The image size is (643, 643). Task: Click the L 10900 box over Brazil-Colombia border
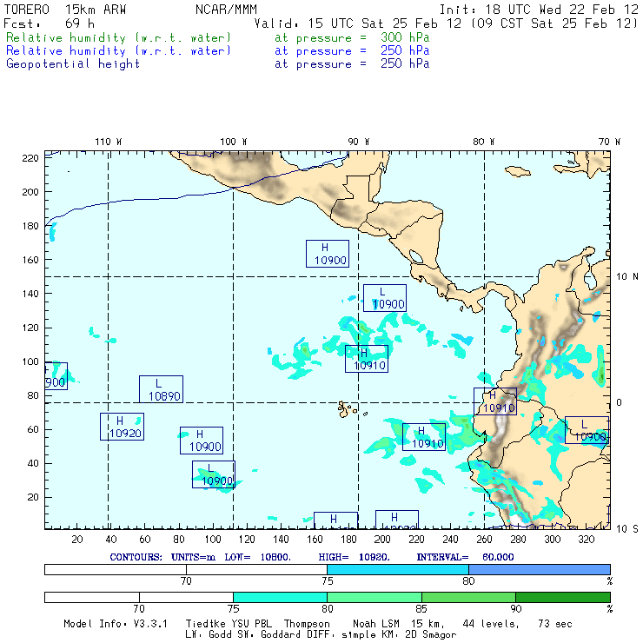point(587,430)
